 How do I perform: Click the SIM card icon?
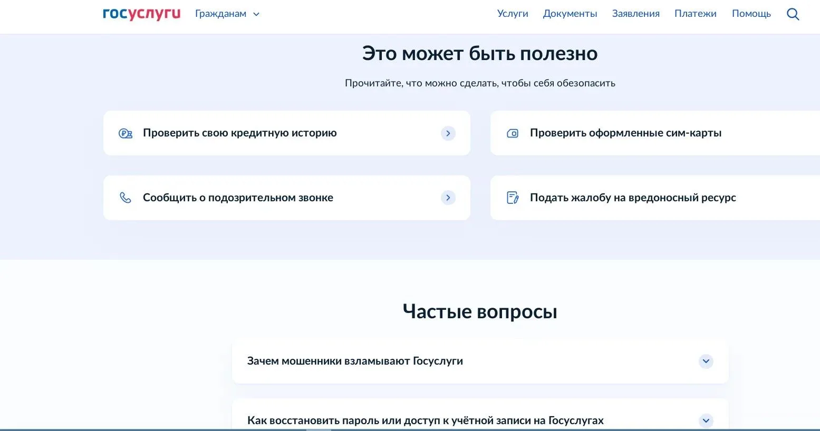pos(513,133)
